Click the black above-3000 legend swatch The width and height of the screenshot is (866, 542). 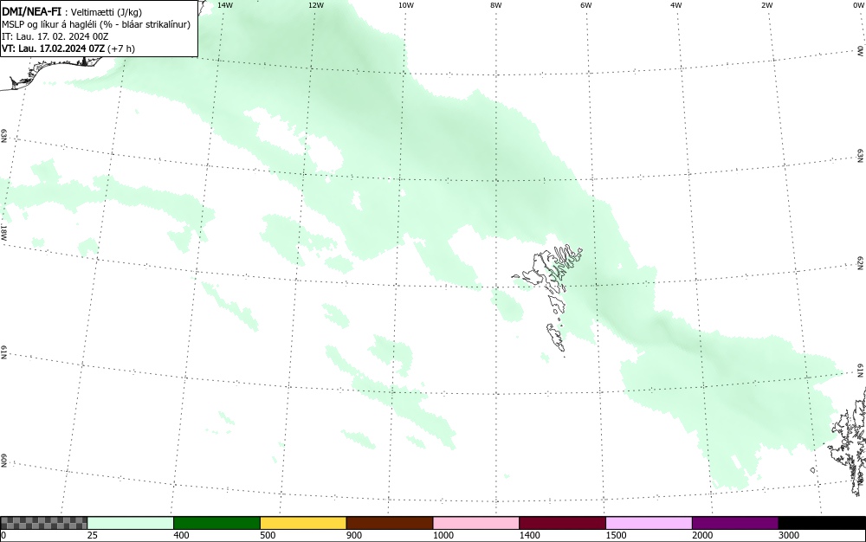(x=822, y=523)
